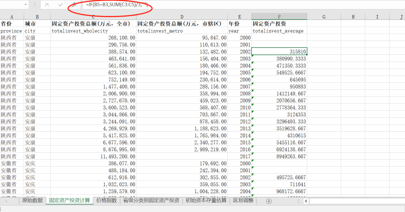Click the cell showing 3124353
405x212 pixels.
point(279,114)
